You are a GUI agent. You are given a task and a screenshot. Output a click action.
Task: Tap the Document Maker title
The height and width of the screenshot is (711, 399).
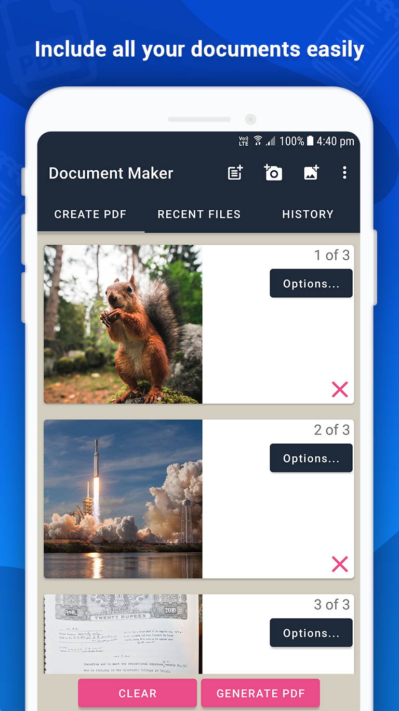click(x=111, y=173)
